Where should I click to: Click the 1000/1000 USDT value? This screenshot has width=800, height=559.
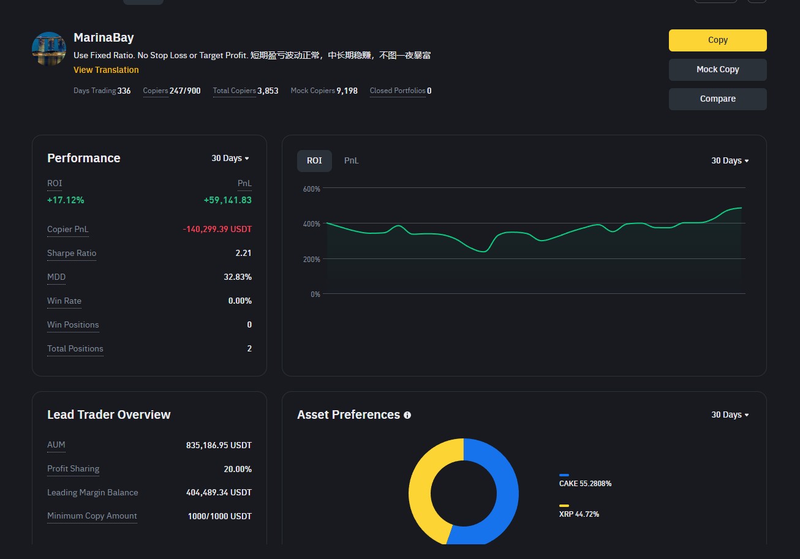point(220,516)
